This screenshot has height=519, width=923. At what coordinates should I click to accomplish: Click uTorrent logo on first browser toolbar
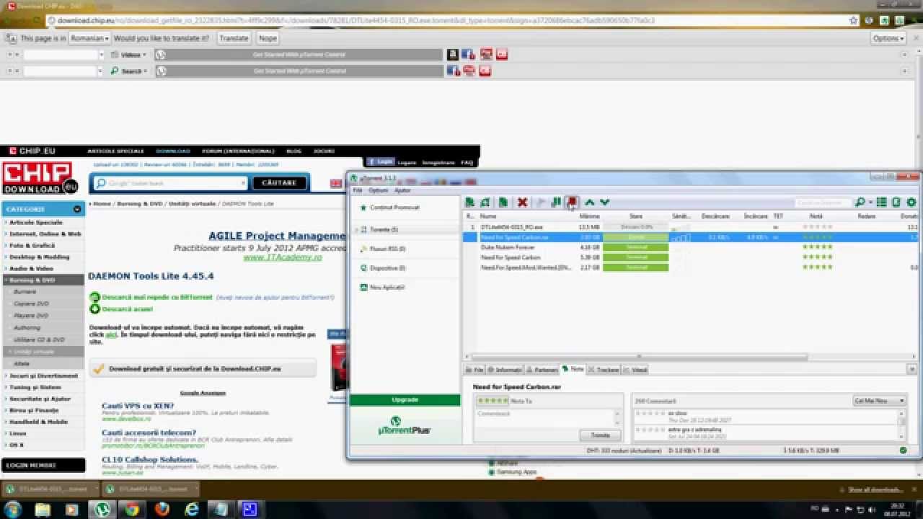[161, 55]
